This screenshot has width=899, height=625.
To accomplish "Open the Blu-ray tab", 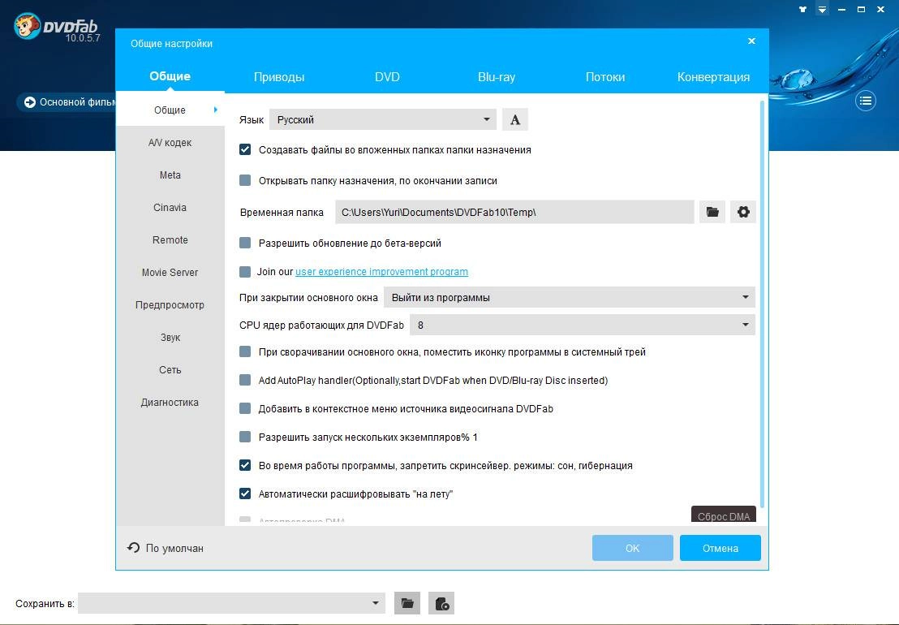I will [x=497, y=77].
